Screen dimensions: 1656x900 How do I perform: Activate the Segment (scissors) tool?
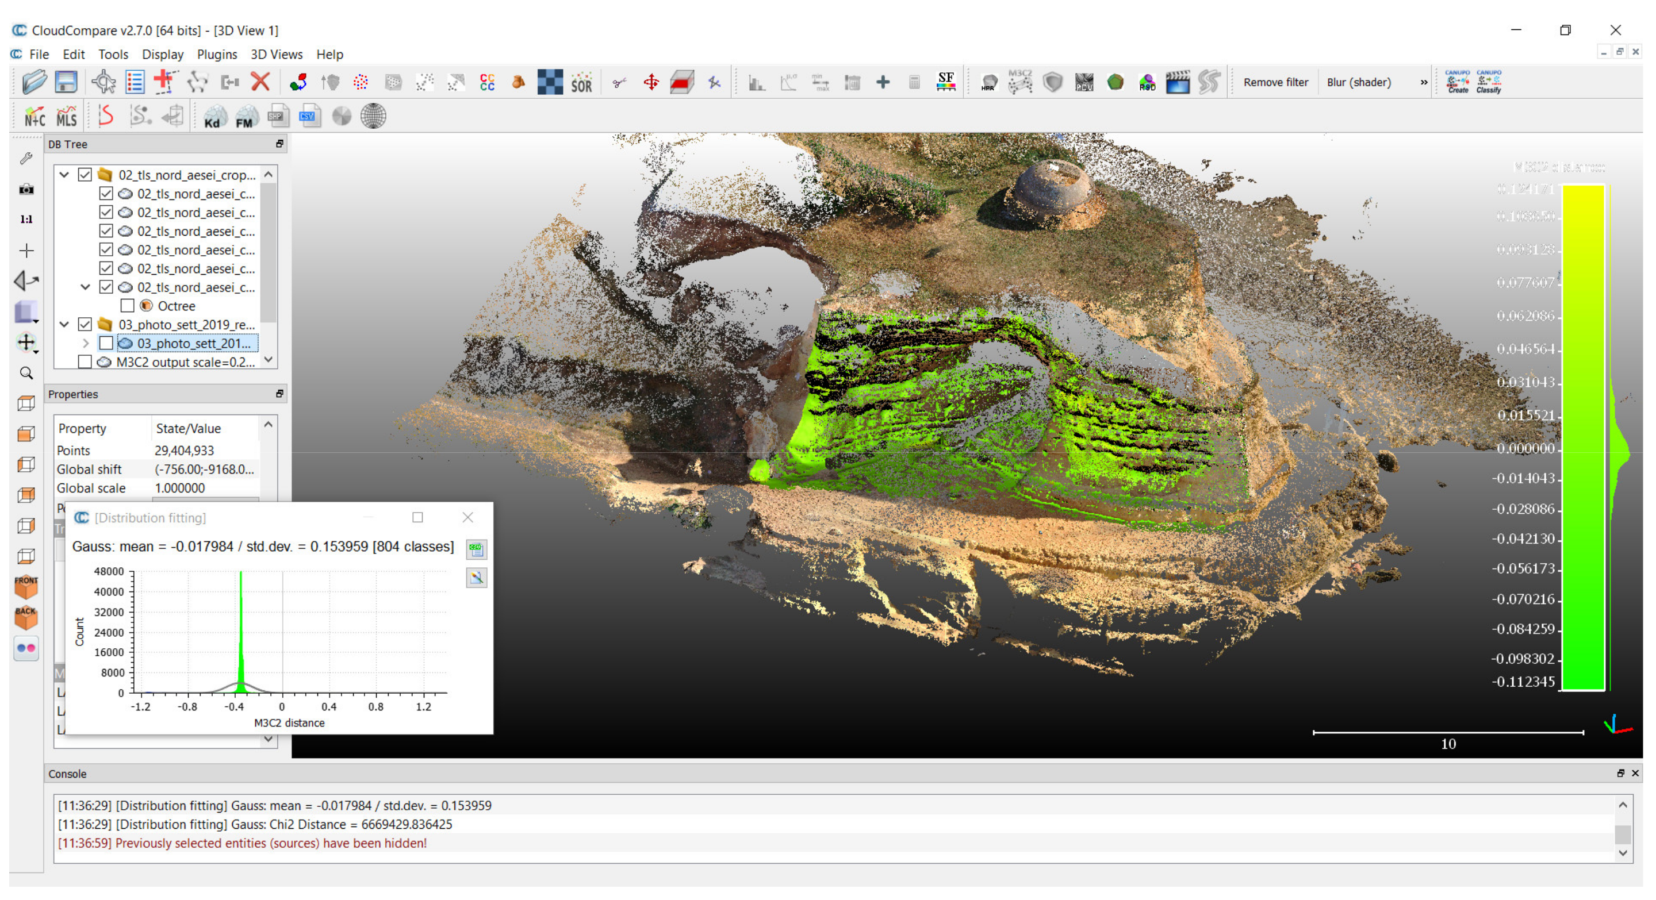point(619,82)
